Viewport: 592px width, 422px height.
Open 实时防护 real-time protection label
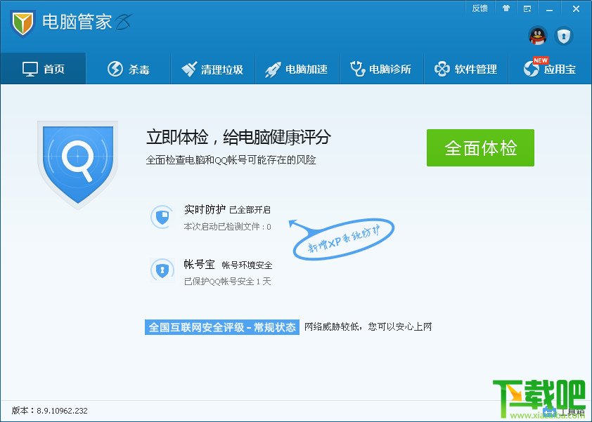point(205,209)
